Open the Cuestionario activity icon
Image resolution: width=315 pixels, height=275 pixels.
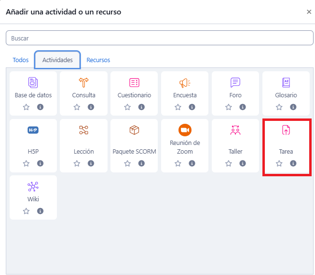click(x=135, y=82)
